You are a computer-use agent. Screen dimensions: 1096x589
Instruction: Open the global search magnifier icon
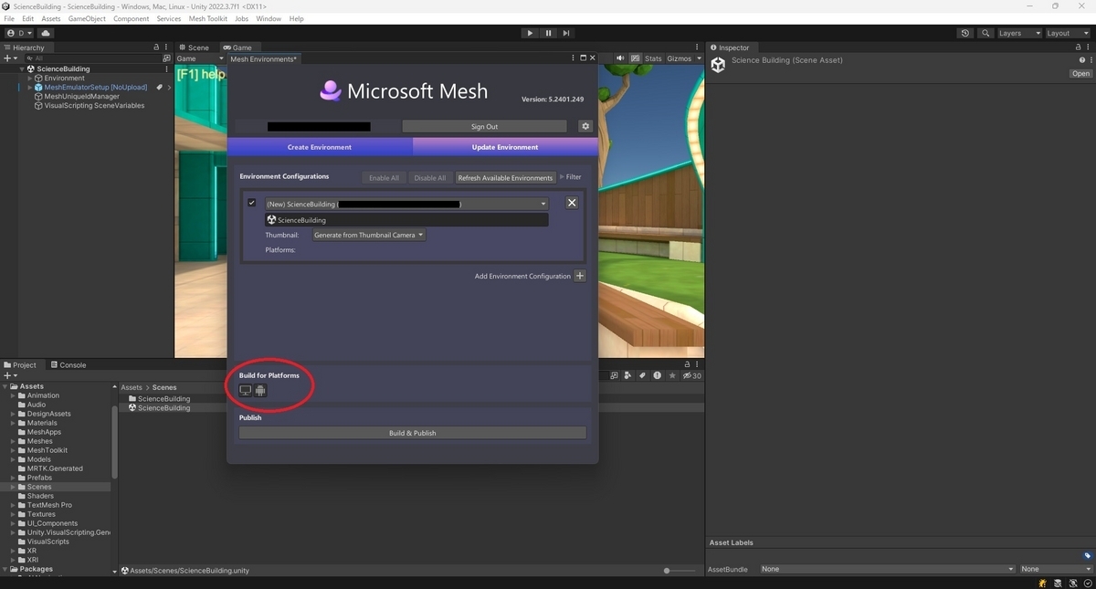985,33
